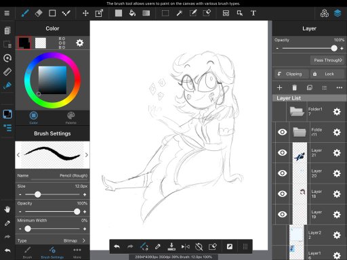
Task: Click the brush Size slider handle
Action: click(38, 194)
